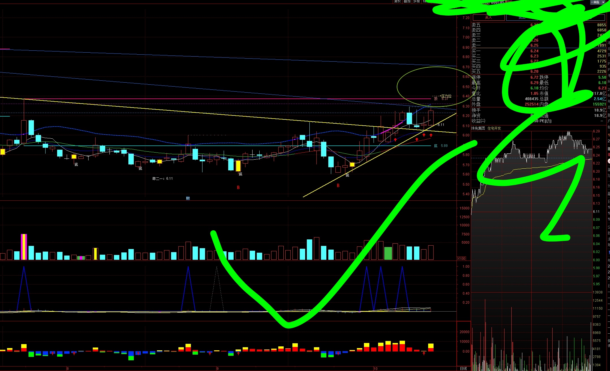Click the 顶 6.37 resistance level label

click(441, 99)
